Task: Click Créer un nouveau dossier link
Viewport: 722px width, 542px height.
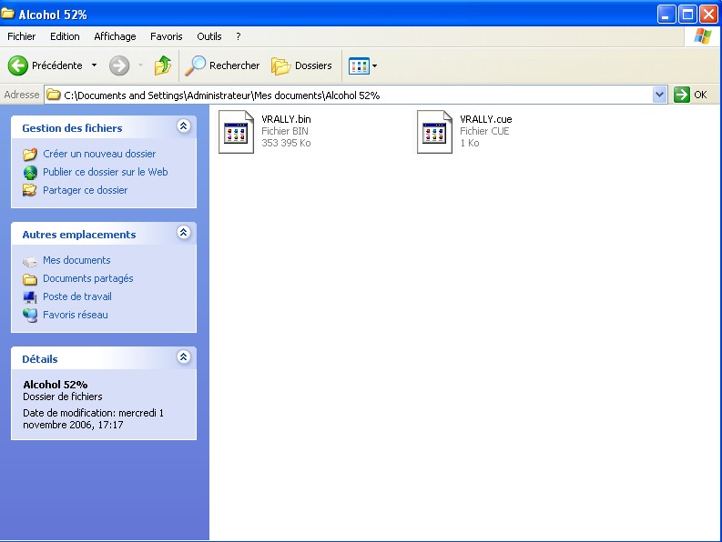Action: (x=99, y=154)
